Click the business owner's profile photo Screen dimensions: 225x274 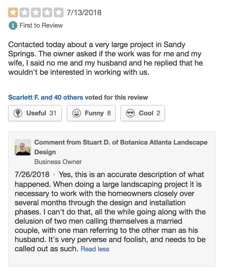click(x=23, y=147)
